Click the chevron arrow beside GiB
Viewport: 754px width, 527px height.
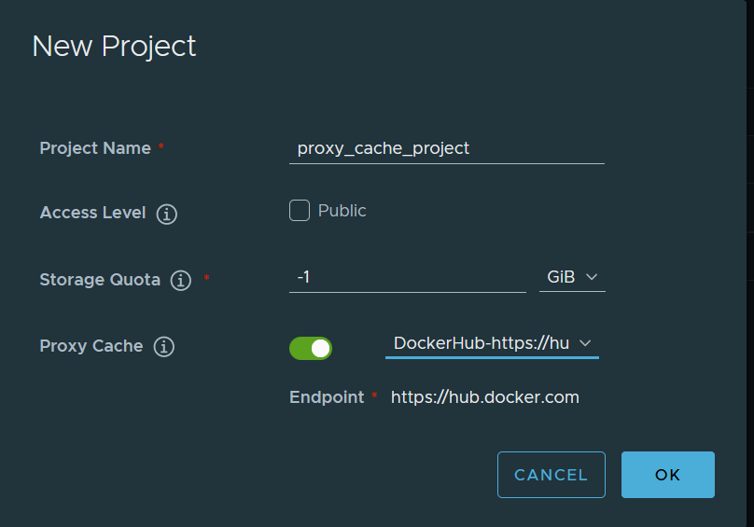pyautogui.click(x=592, y=277)
